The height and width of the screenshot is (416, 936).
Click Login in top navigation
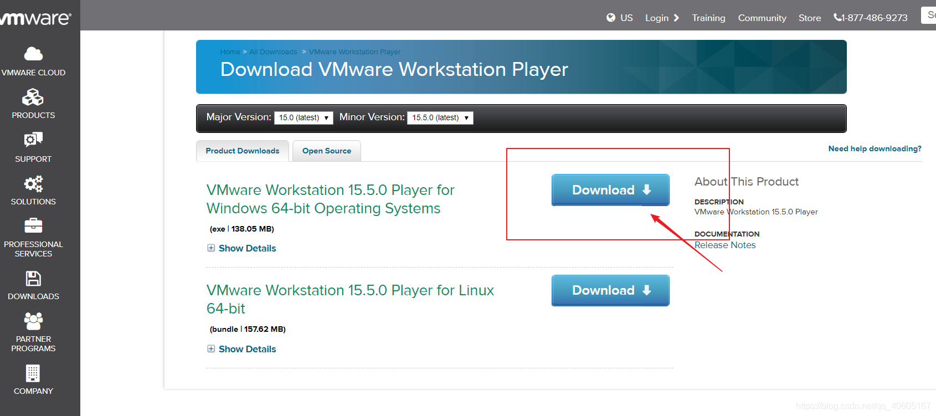click(x=657, y=18)
